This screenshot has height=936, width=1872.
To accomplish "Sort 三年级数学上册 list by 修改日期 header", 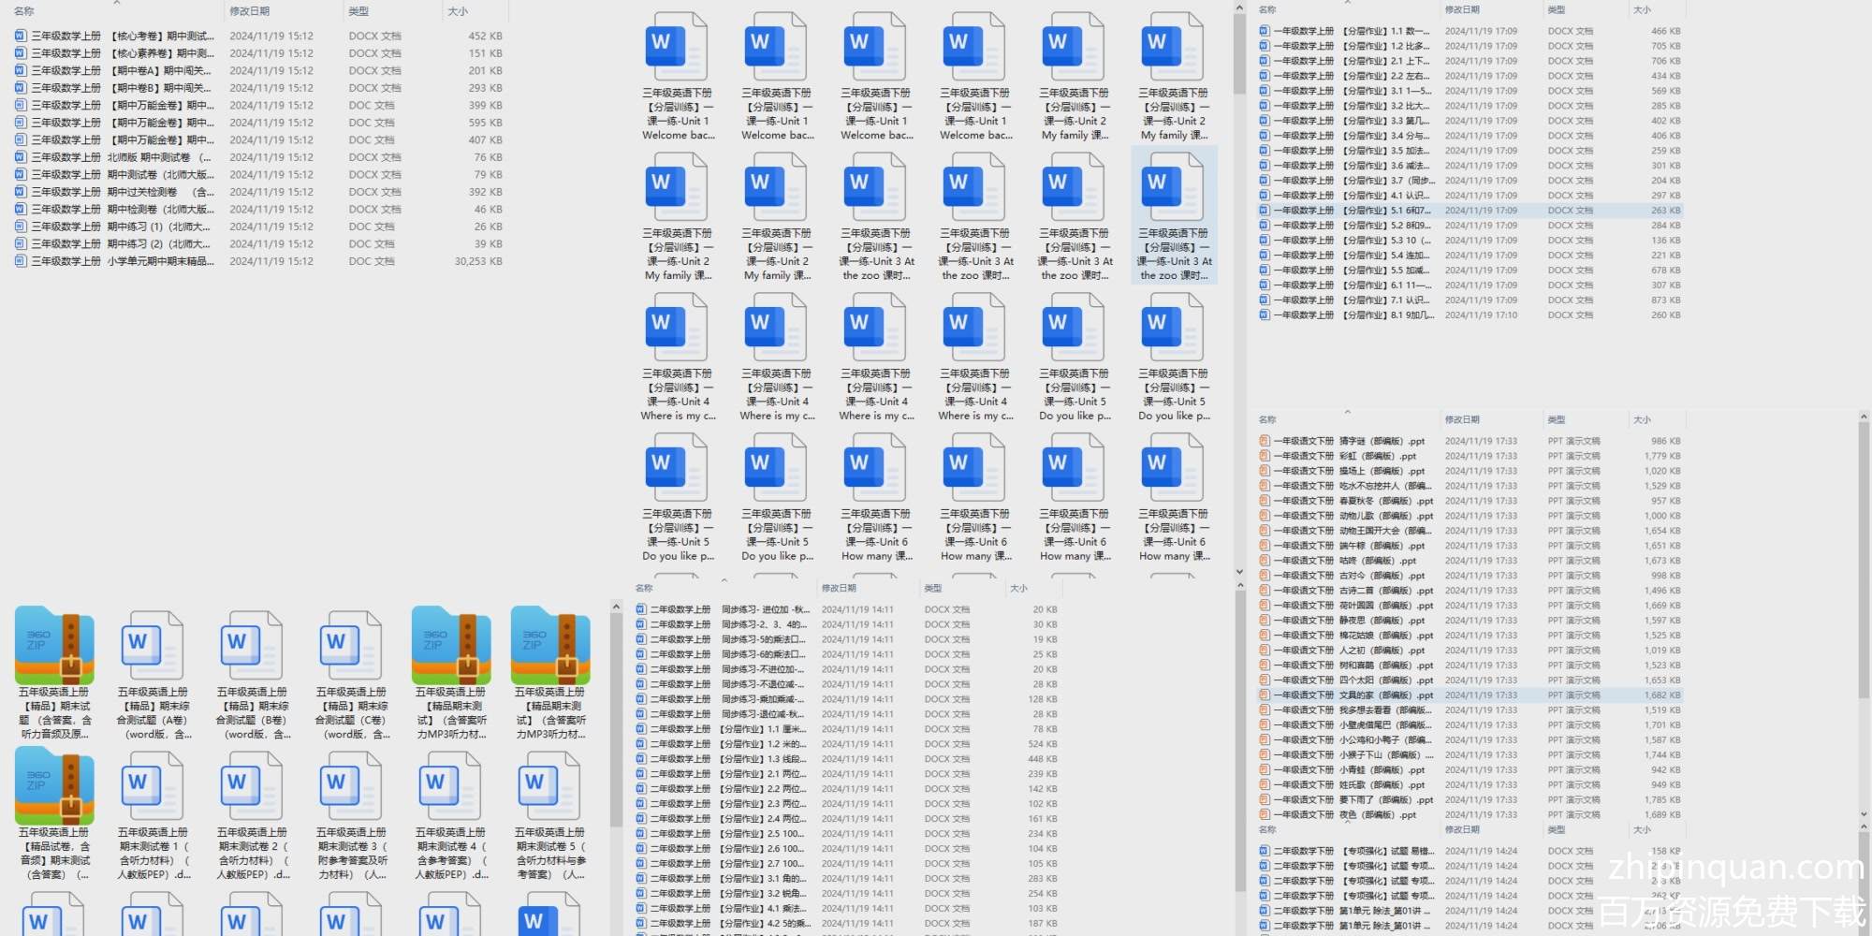I will click(250, 11).
